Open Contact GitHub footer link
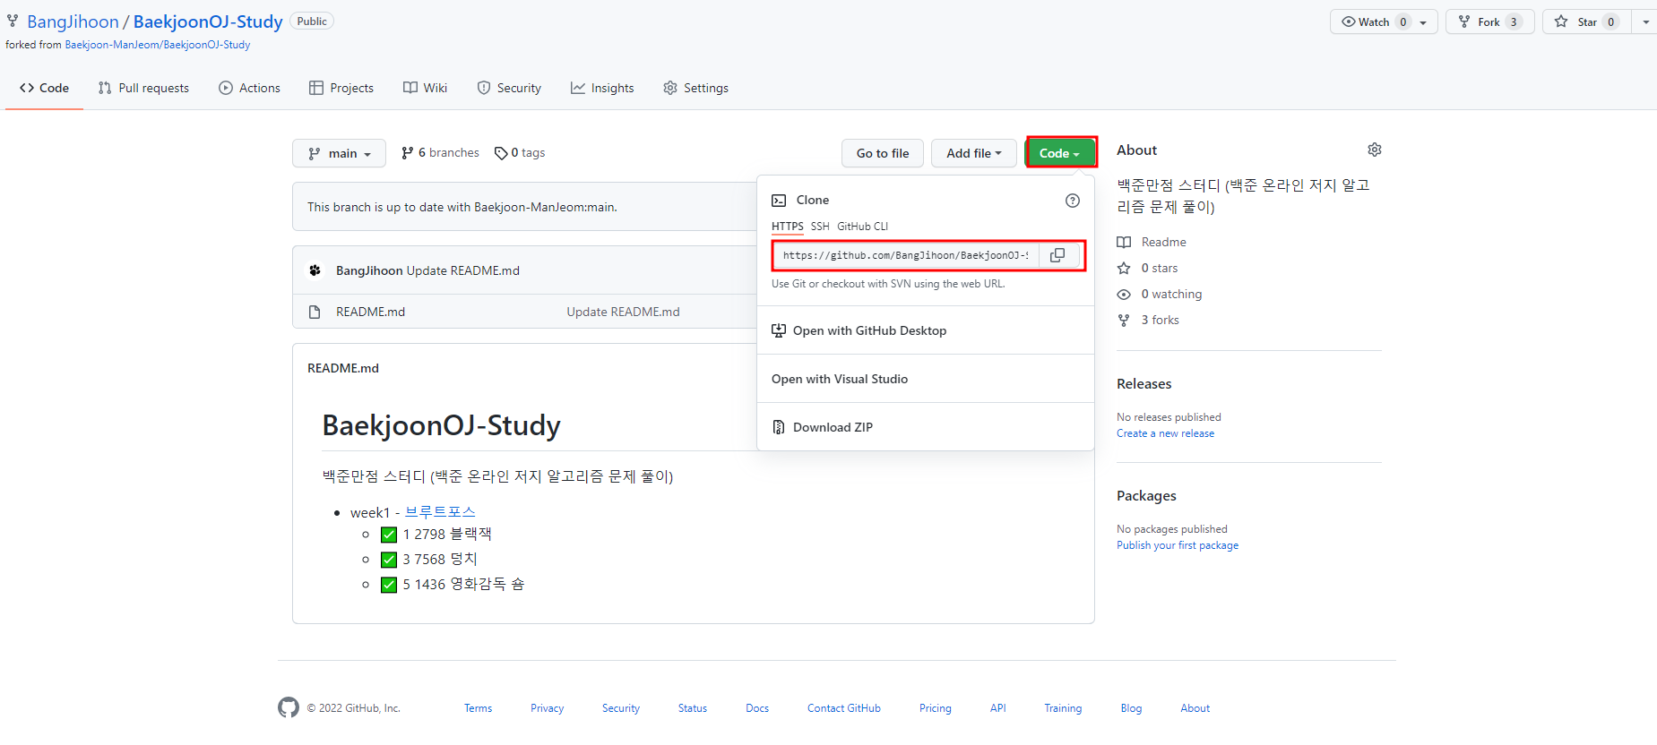 click(843, 708)
